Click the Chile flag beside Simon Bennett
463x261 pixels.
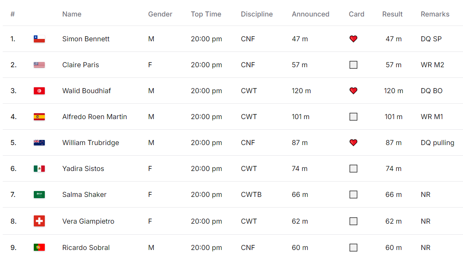click(39, 39)
